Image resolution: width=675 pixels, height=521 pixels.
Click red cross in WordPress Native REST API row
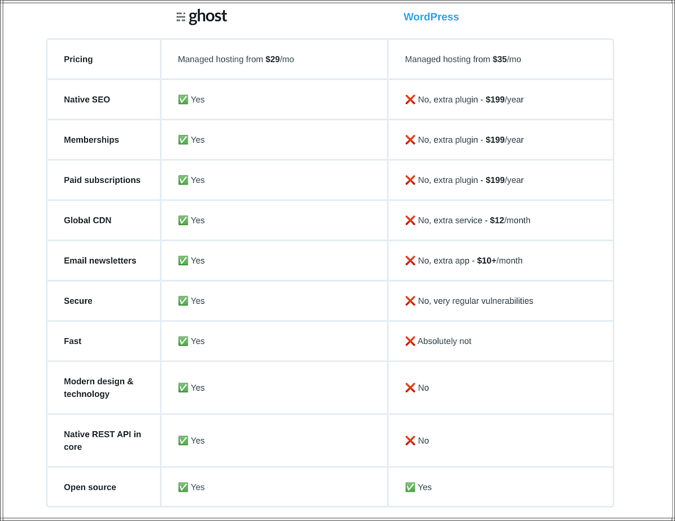410,440
